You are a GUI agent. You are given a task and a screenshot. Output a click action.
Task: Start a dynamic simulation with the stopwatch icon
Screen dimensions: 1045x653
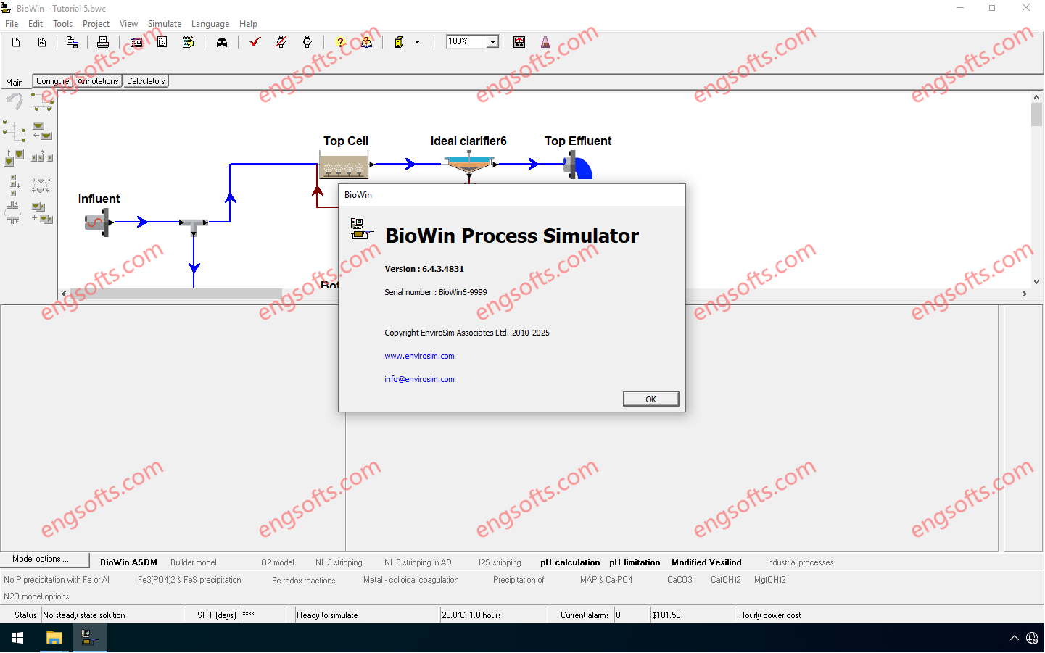(x=307, y=42)
